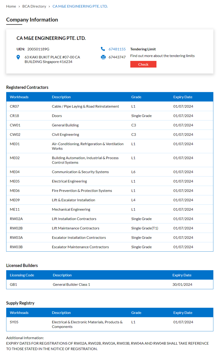Click Communication & Security Systems description
The image size is (220, 354).
[80, 172]
